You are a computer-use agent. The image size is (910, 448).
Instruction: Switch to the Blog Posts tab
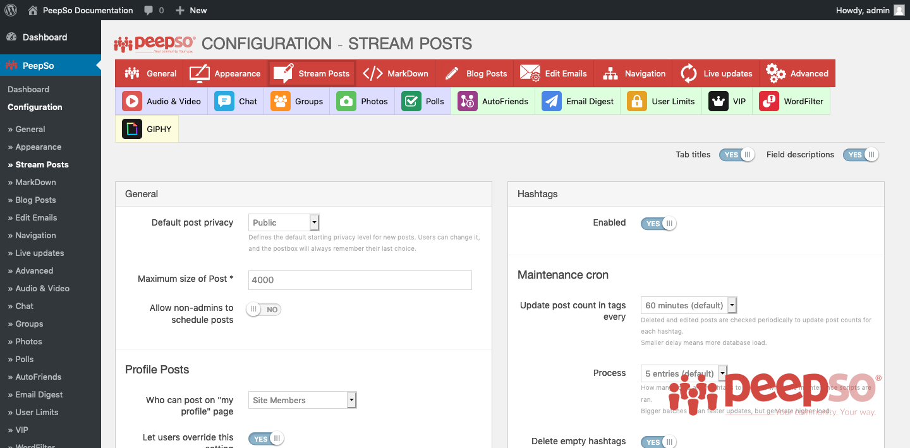point(475,73)
